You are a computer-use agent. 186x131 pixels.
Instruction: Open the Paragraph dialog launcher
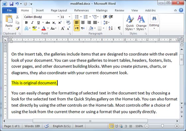(121, 34)
